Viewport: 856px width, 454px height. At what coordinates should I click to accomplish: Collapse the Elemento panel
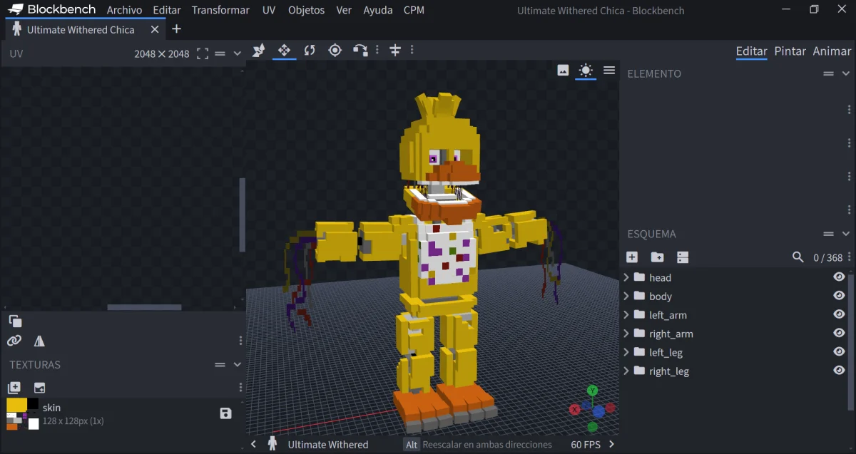click(846, 73)
